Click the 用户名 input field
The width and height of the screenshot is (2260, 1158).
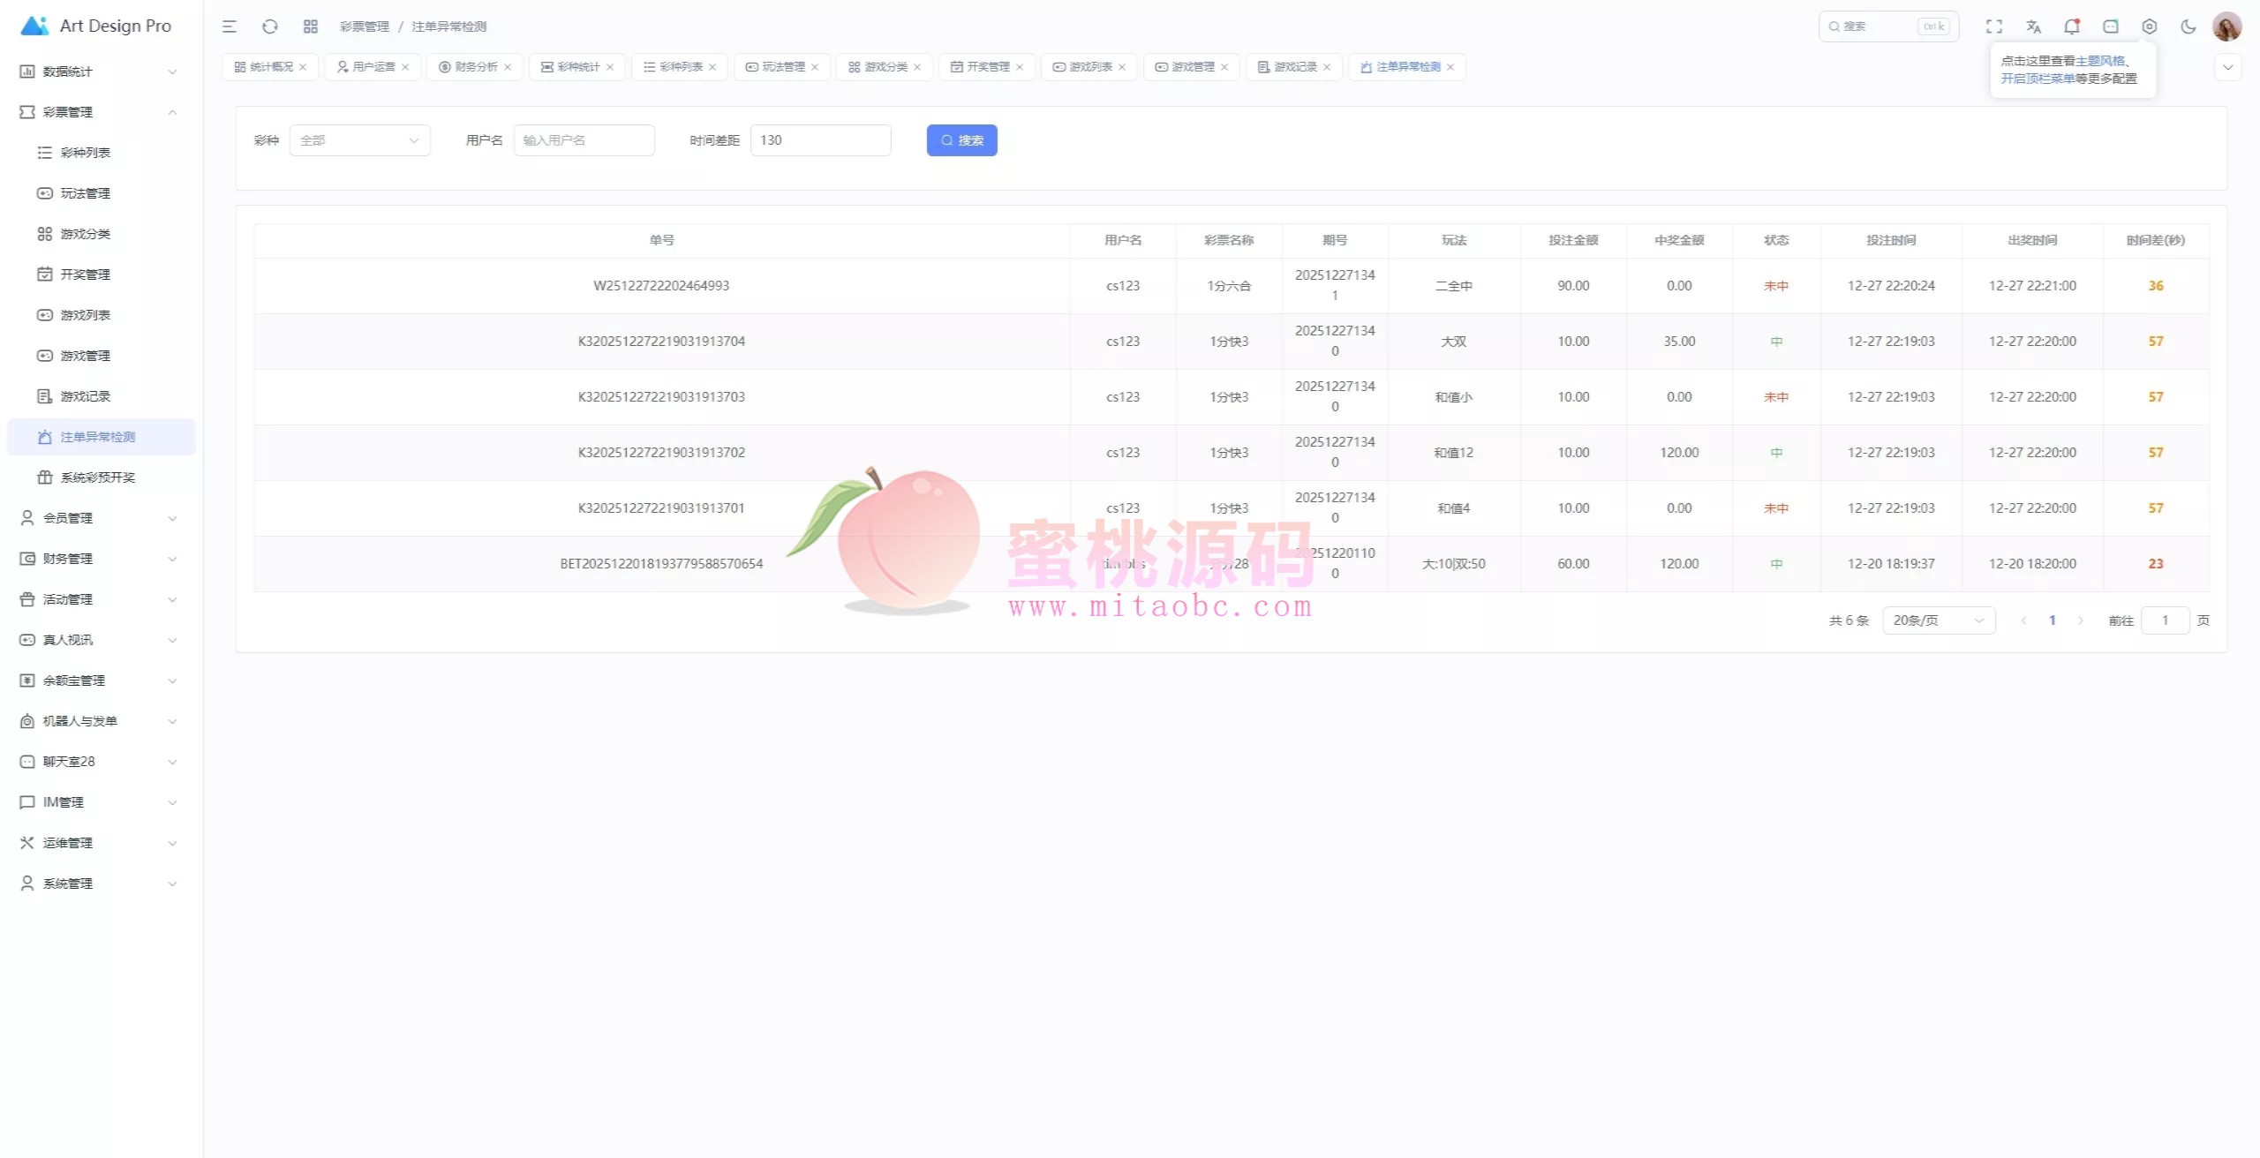[584, 140]
